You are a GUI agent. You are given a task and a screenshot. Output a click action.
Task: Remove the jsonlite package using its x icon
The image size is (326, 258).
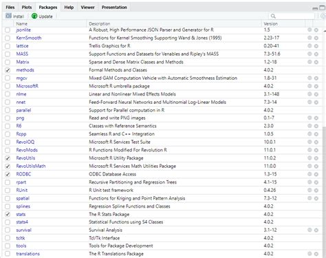[x=316, y=30]
